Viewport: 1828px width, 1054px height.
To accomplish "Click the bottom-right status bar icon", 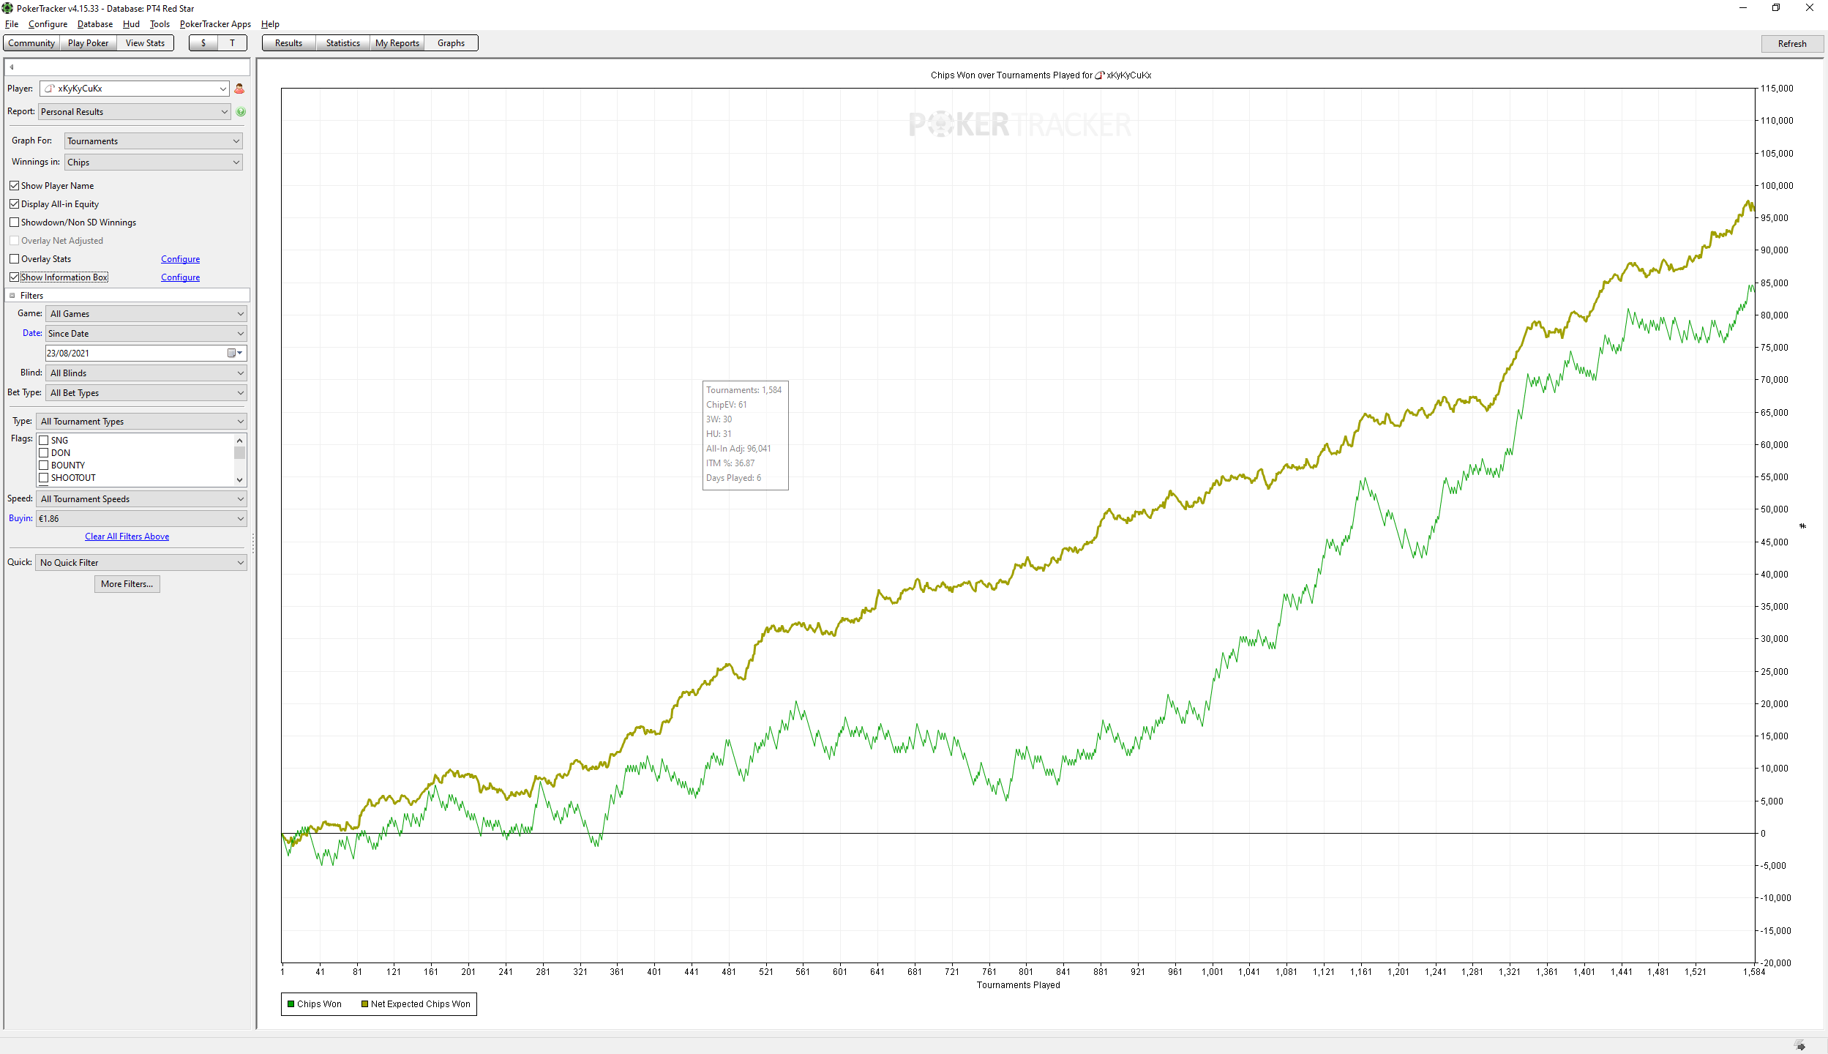I will [1800, 1046].
